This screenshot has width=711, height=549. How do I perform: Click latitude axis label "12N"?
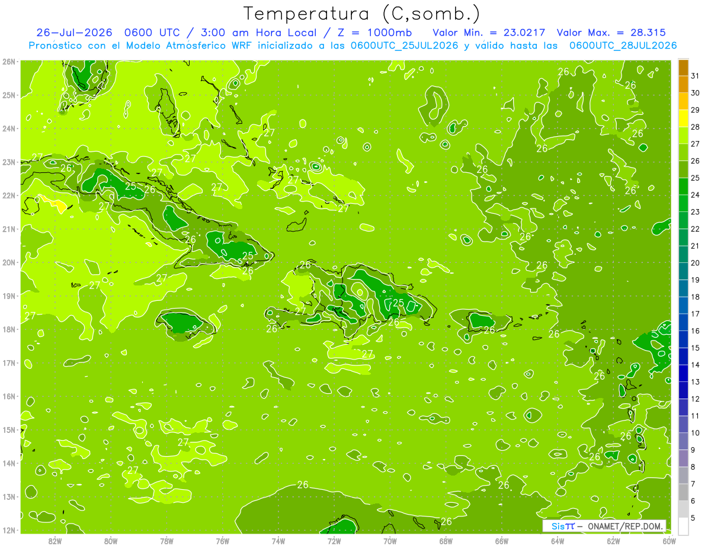point(9,530)
